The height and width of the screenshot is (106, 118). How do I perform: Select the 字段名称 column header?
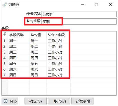pos(18,35)
